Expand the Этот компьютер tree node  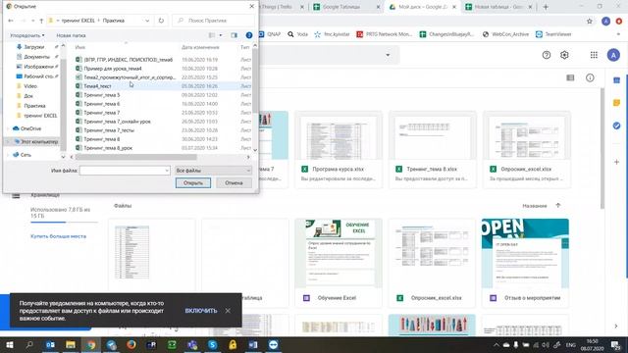[x=8, y=141]
